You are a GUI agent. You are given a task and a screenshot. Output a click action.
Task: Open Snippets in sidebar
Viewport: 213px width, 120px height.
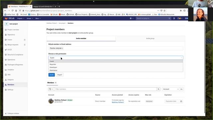coord(10,80)
